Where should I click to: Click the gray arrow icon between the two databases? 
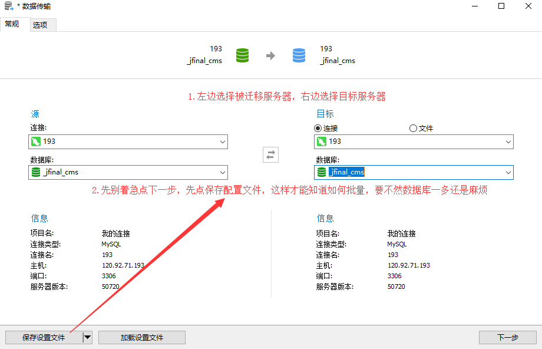[270, 55]
